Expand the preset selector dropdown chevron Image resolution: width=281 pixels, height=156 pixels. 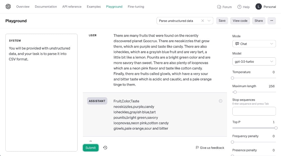(209, 21)
